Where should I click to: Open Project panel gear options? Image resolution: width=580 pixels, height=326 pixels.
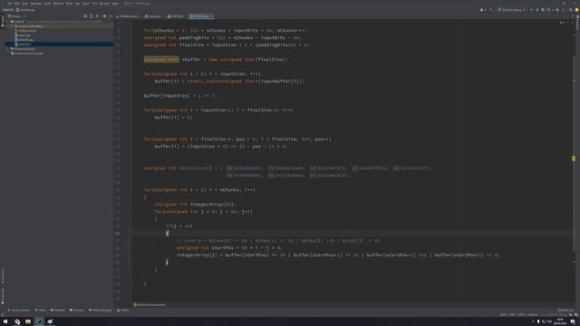[x=105, y=16]
